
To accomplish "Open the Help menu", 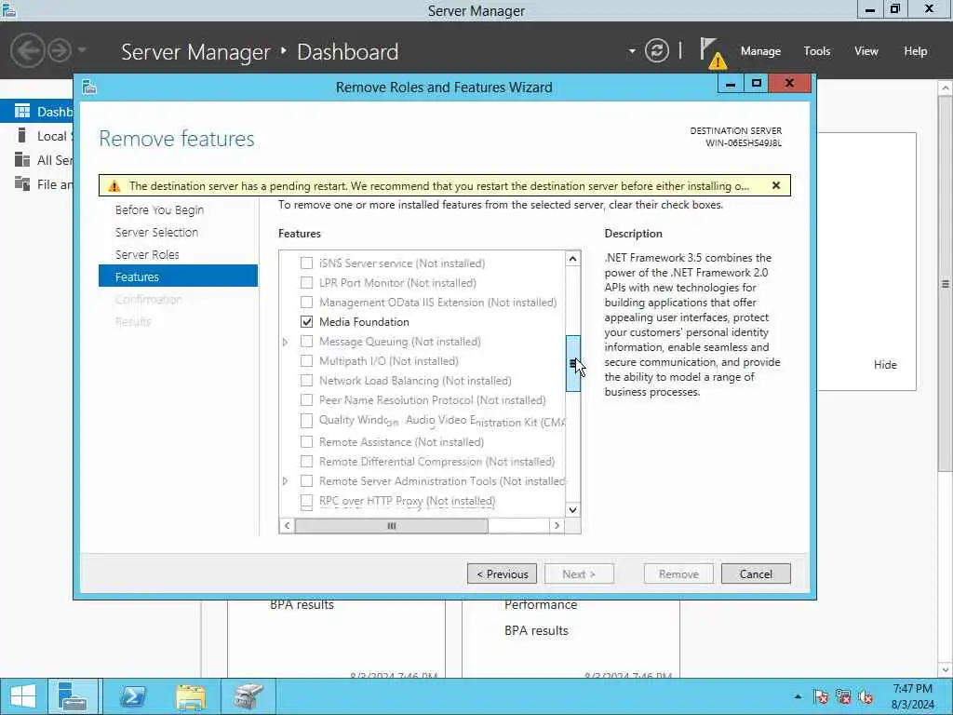I will point(916,51).
